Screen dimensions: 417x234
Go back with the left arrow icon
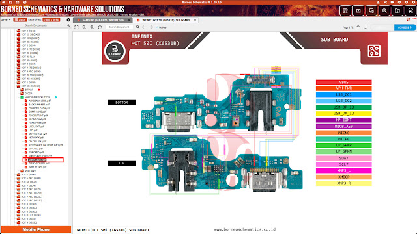point(144,27)
